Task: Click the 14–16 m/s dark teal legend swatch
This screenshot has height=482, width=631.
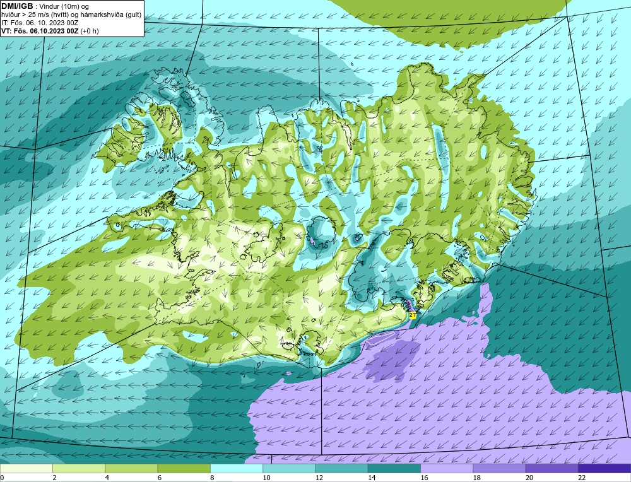Action: [394, 469]
